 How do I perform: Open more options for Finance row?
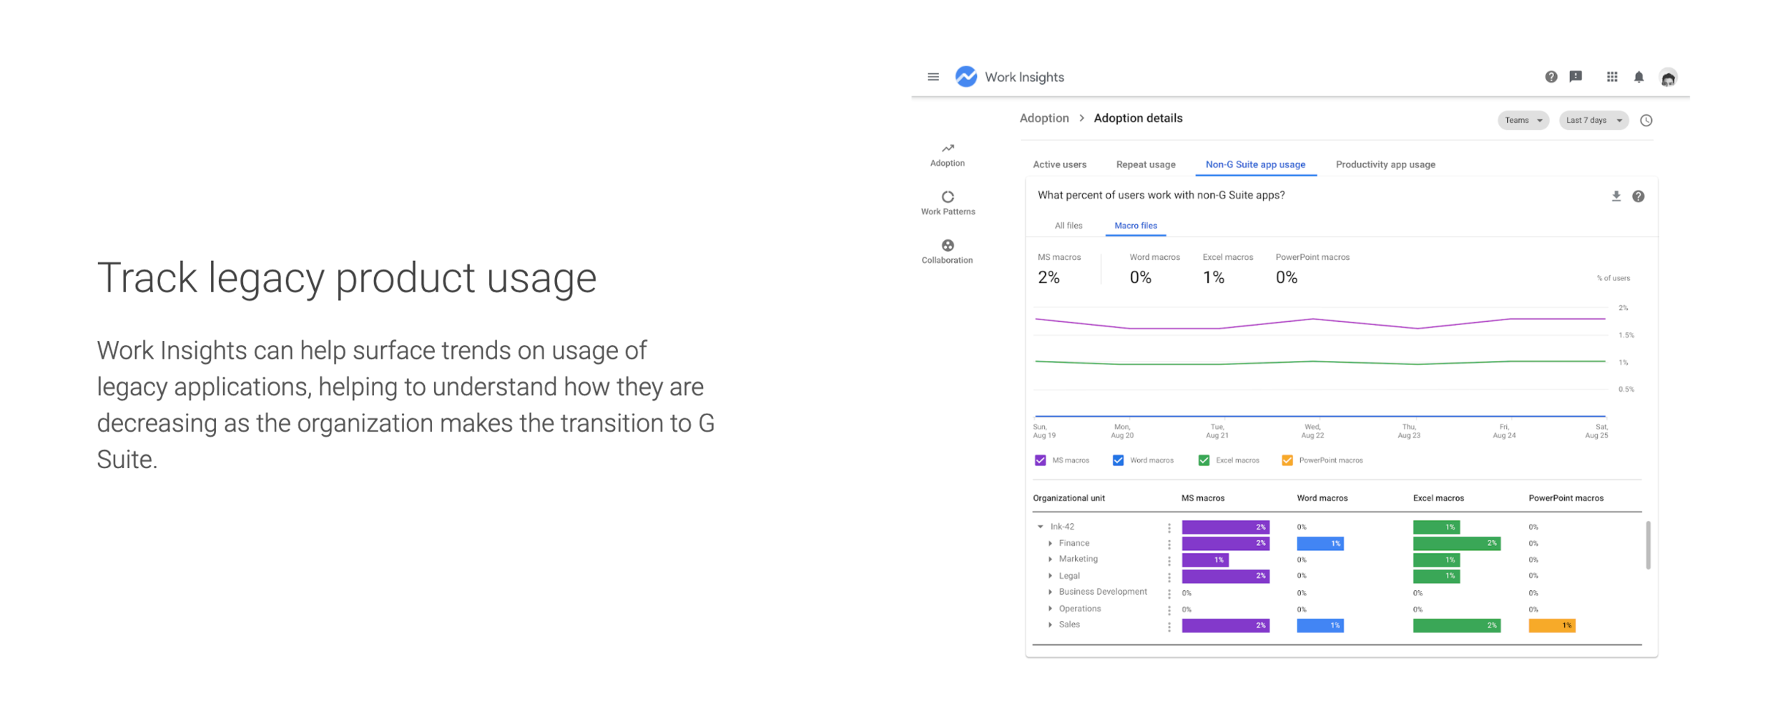click(1169, 544)
